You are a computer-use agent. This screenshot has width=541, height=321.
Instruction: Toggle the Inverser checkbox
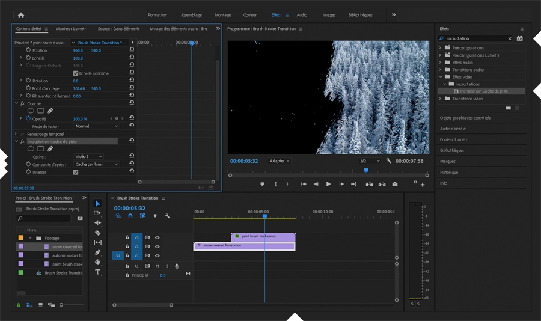pyautogui.click(x=76, y=172)
